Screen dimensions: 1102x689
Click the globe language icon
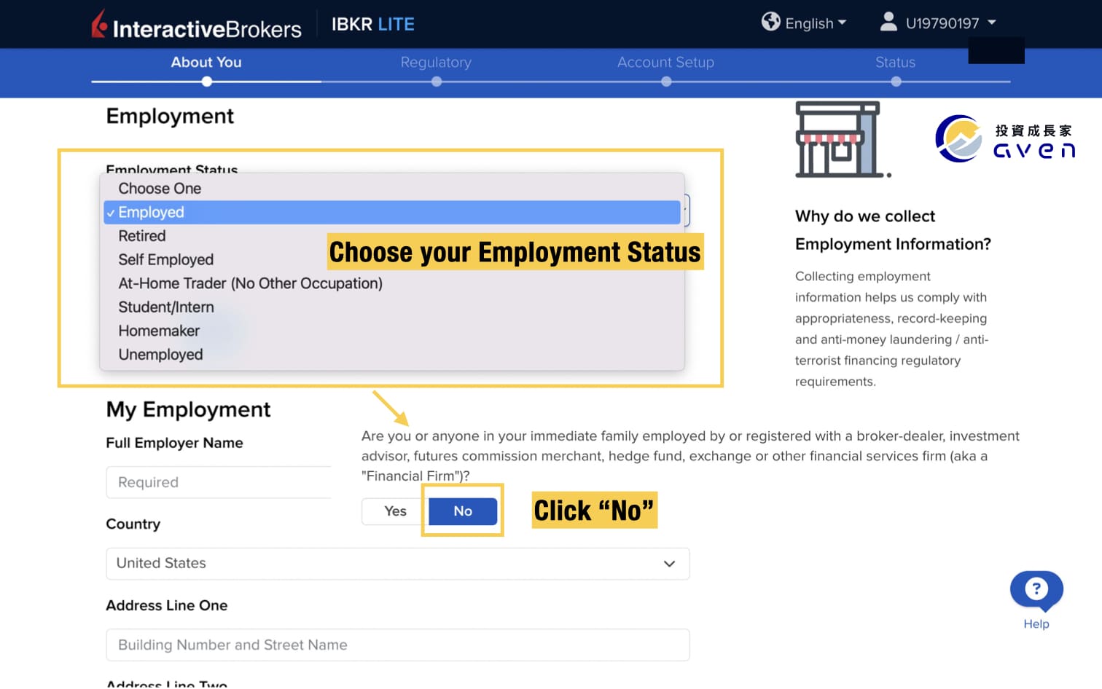(x=770, y=22)
